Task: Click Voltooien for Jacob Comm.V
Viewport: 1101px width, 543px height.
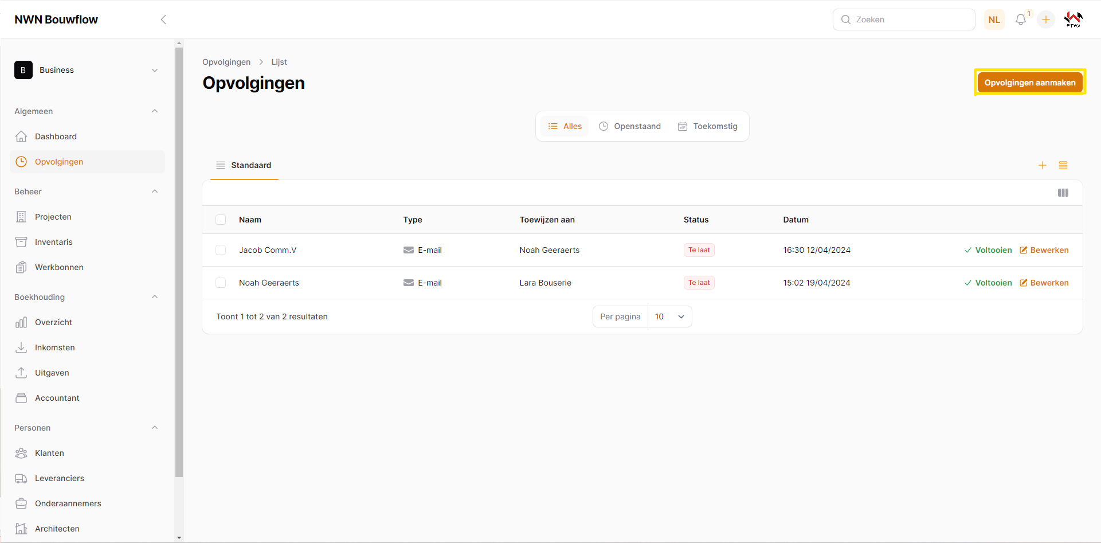Action: (988, 250)
